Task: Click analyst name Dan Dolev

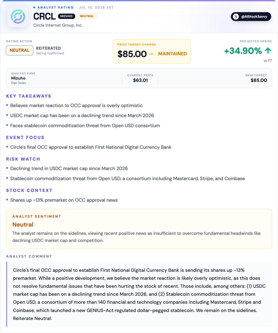Action: (x=19, y=83)
